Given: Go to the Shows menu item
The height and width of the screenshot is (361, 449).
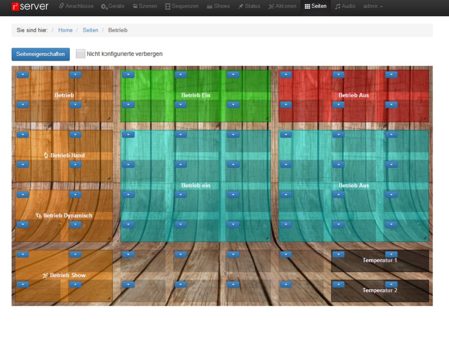Looking at the screenshot, I should click(218, 6).
